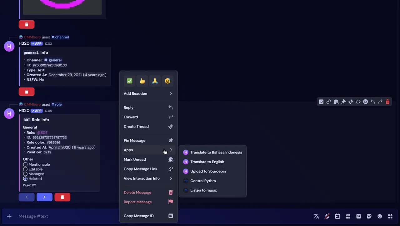The height and width of the screenshot is (226, 400).
Task: Choose Delete Message in context menu
Action: click(x=148, y=193)
